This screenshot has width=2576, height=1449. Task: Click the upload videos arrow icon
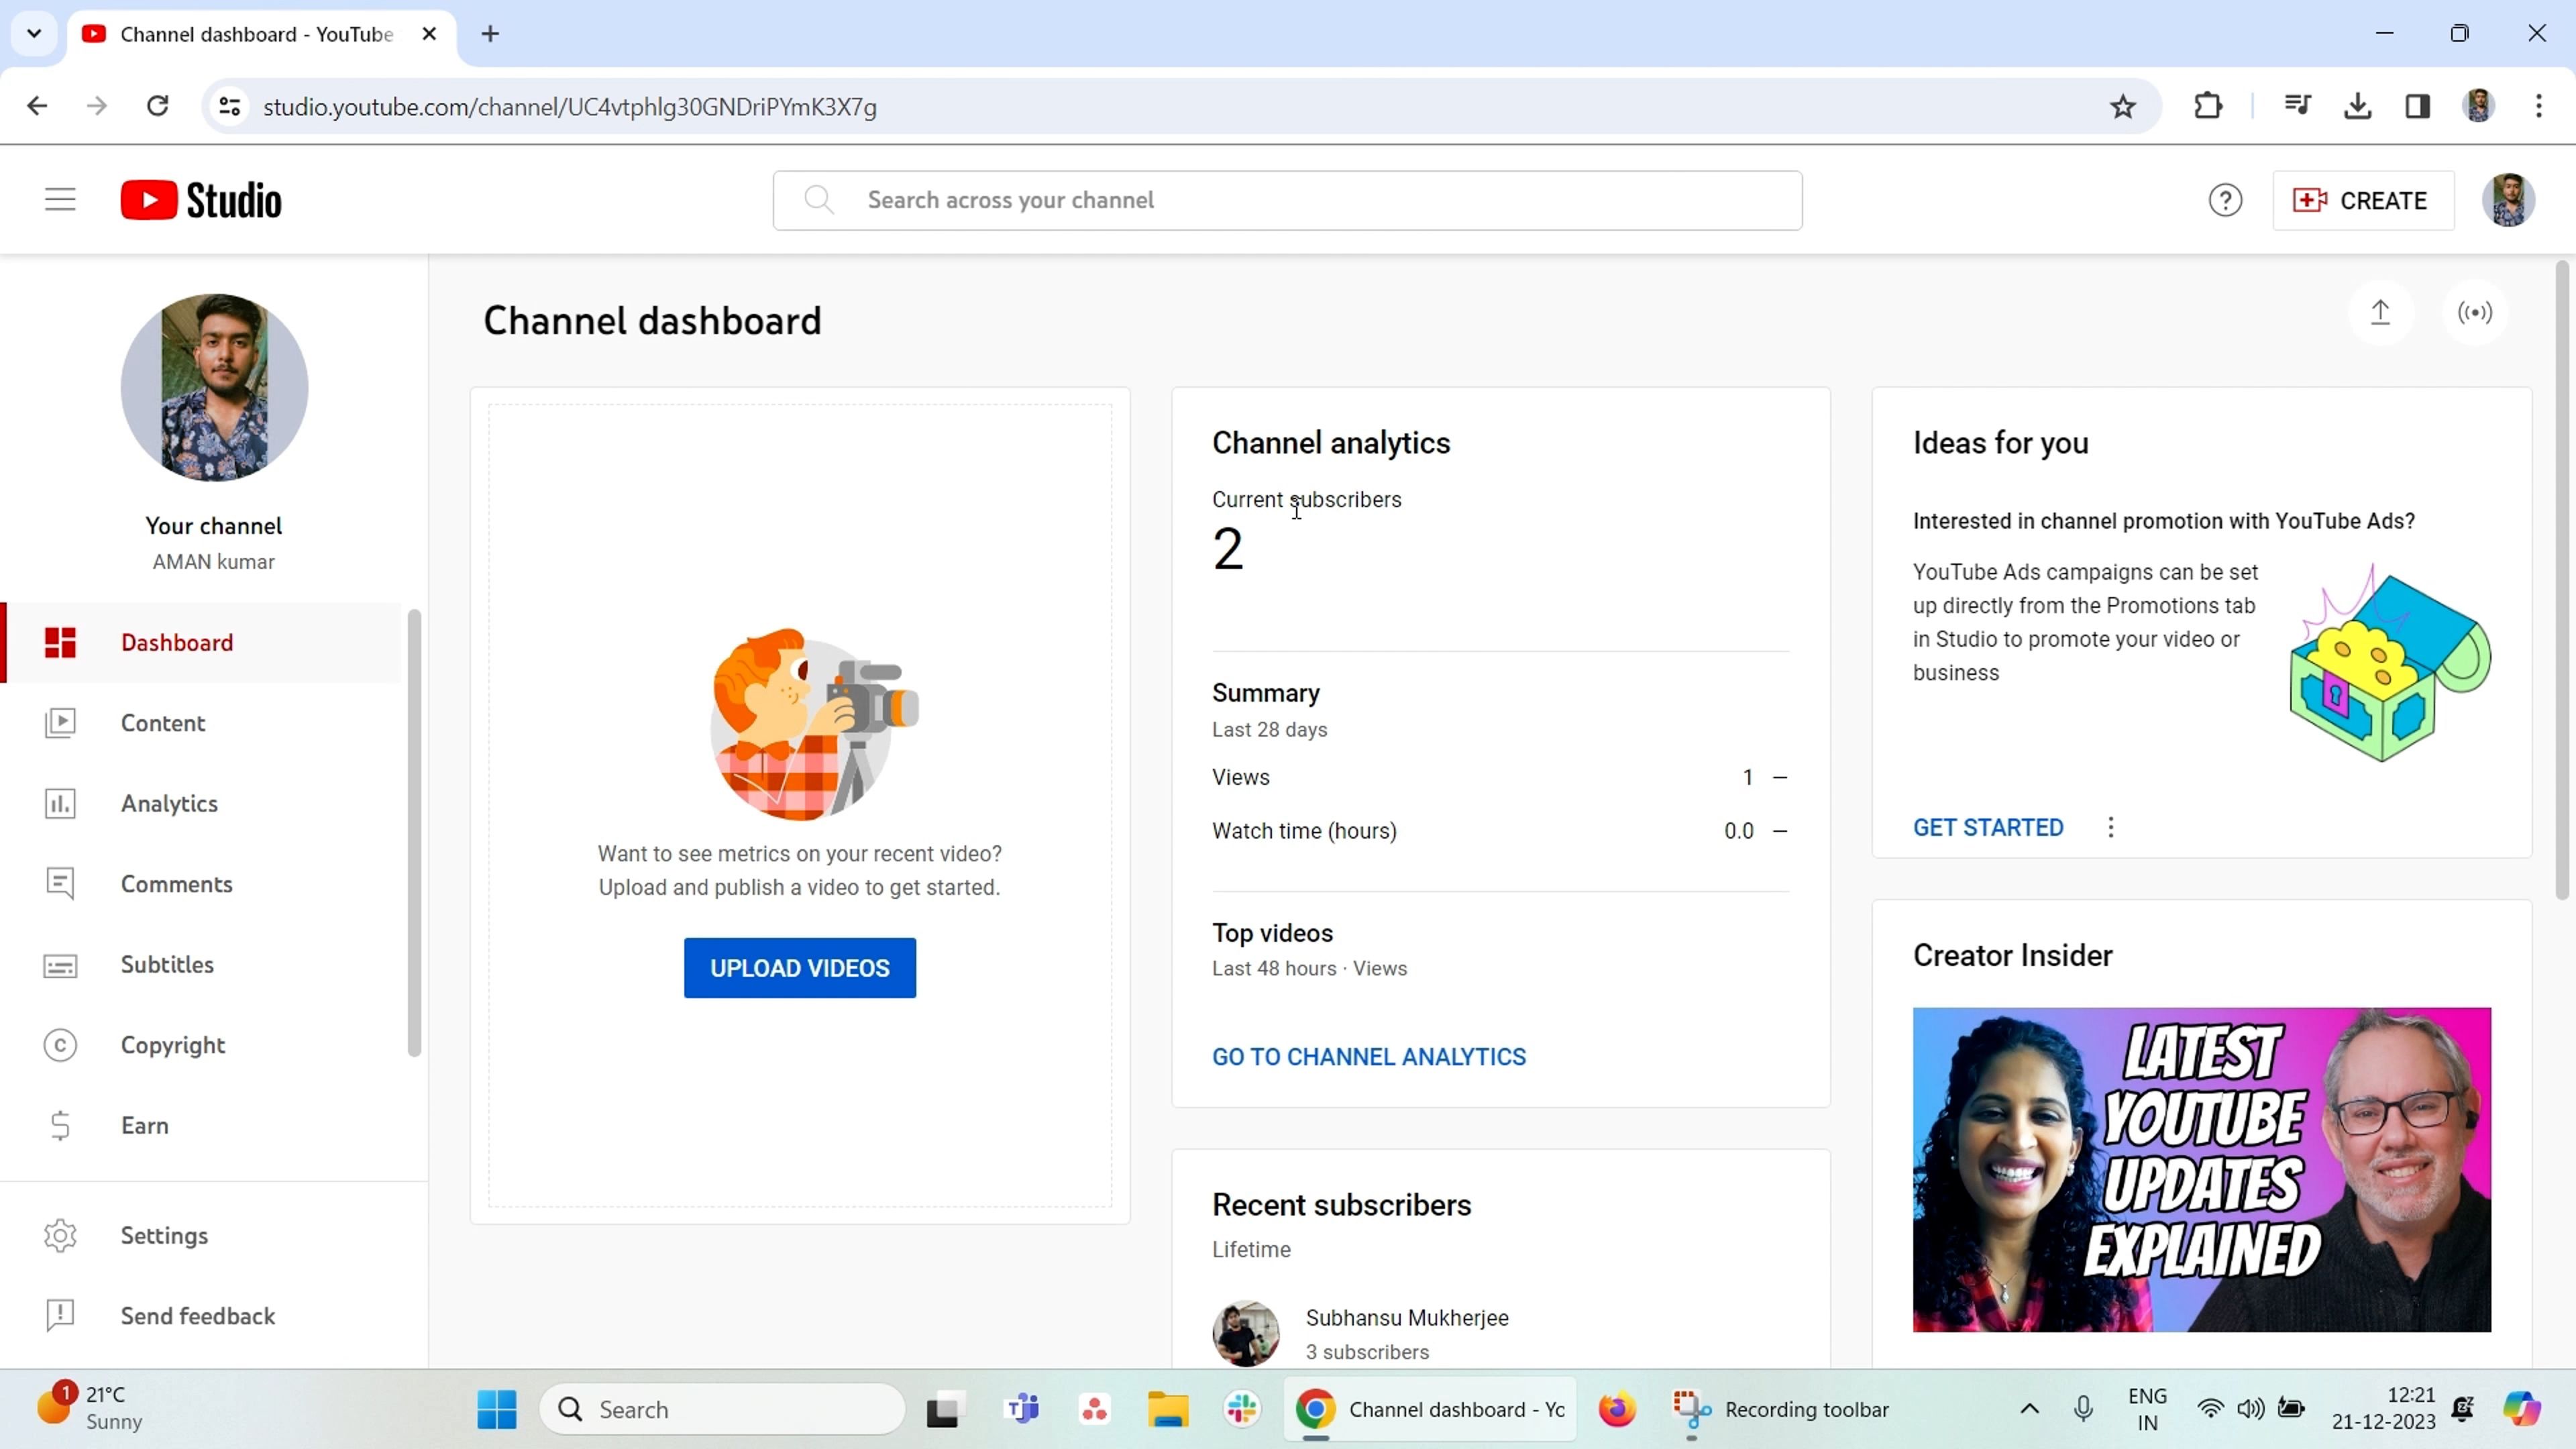[2380, 313]
